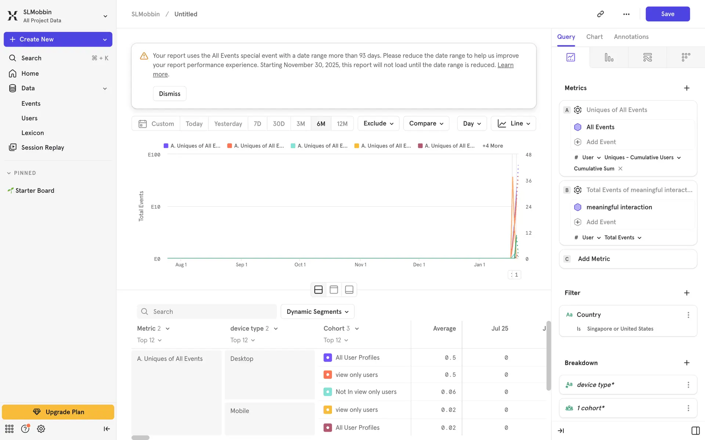Open the three-dot more options menu
705x440 pixels.
tap(626, 14)
